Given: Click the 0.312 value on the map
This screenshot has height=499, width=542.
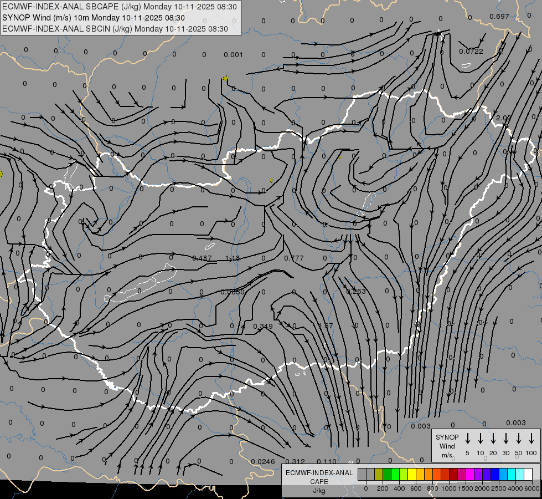Looking at the screenshot, I should coord(296,462).
